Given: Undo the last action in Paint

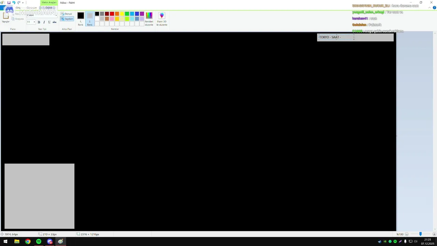Looking at the screenshot, I should click(x=14, y=2).
